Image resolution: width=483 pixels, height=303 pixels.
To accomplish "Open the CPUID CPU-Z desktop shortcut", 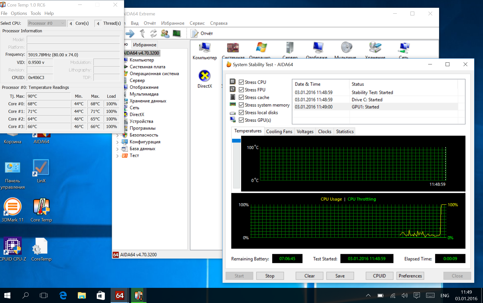I will tap(13, 249).
